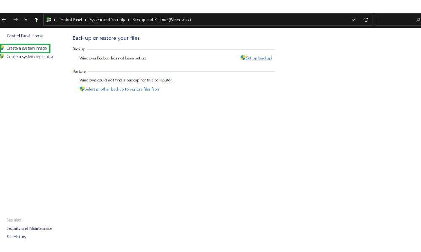This screenshot has height=252, width=421.
Task: Open File History
Action: (16, 237)
